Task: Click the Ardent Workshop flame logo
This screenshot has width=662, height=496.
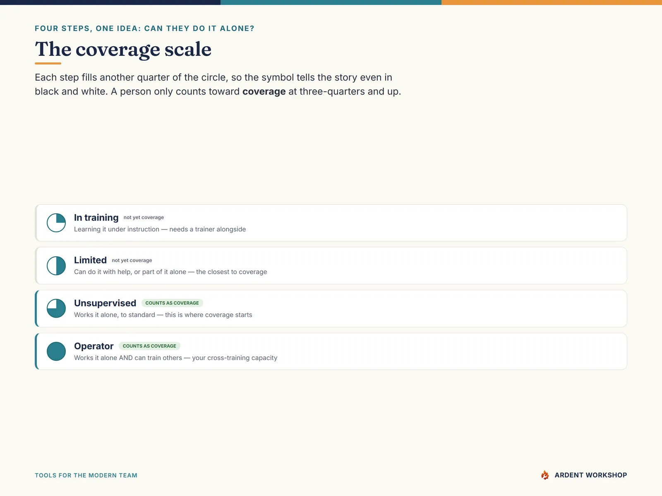Action: (545, 475)
